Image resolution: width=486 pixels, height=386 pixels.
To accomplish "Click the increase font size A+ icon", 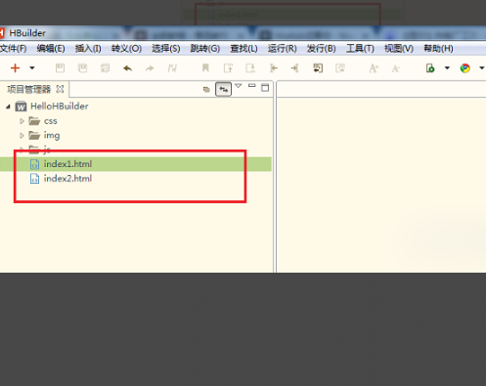I will pos(374,68).
